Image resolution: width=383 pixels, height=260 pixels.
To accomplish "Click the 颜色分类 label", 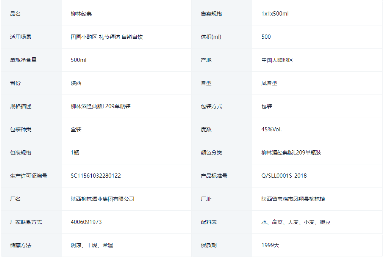I will [211, 153].
